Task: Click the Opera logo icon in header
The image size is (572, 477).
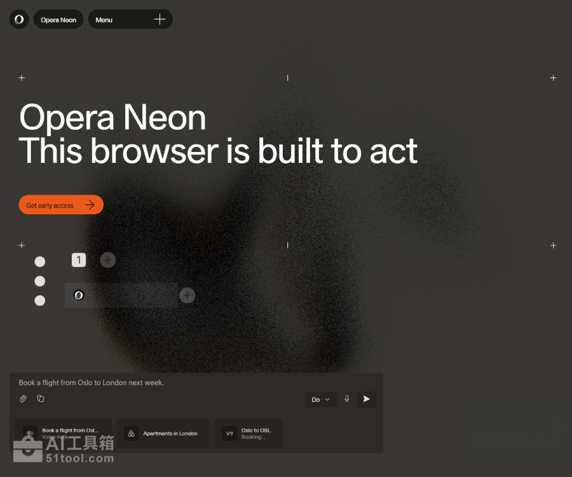Action: point(19,19)
